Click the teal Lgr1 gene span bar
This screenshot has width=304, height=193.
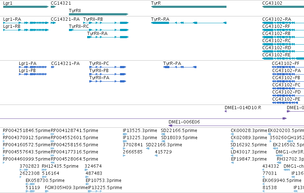tap(26, 7)
